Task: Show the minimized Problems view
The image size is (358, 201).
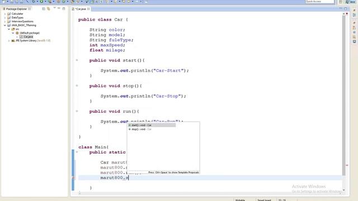Action: (x=354, y=27)
